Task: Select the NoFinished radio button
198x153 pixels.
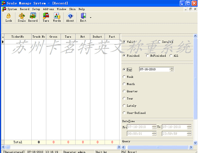Action: [x=148, y=56]
